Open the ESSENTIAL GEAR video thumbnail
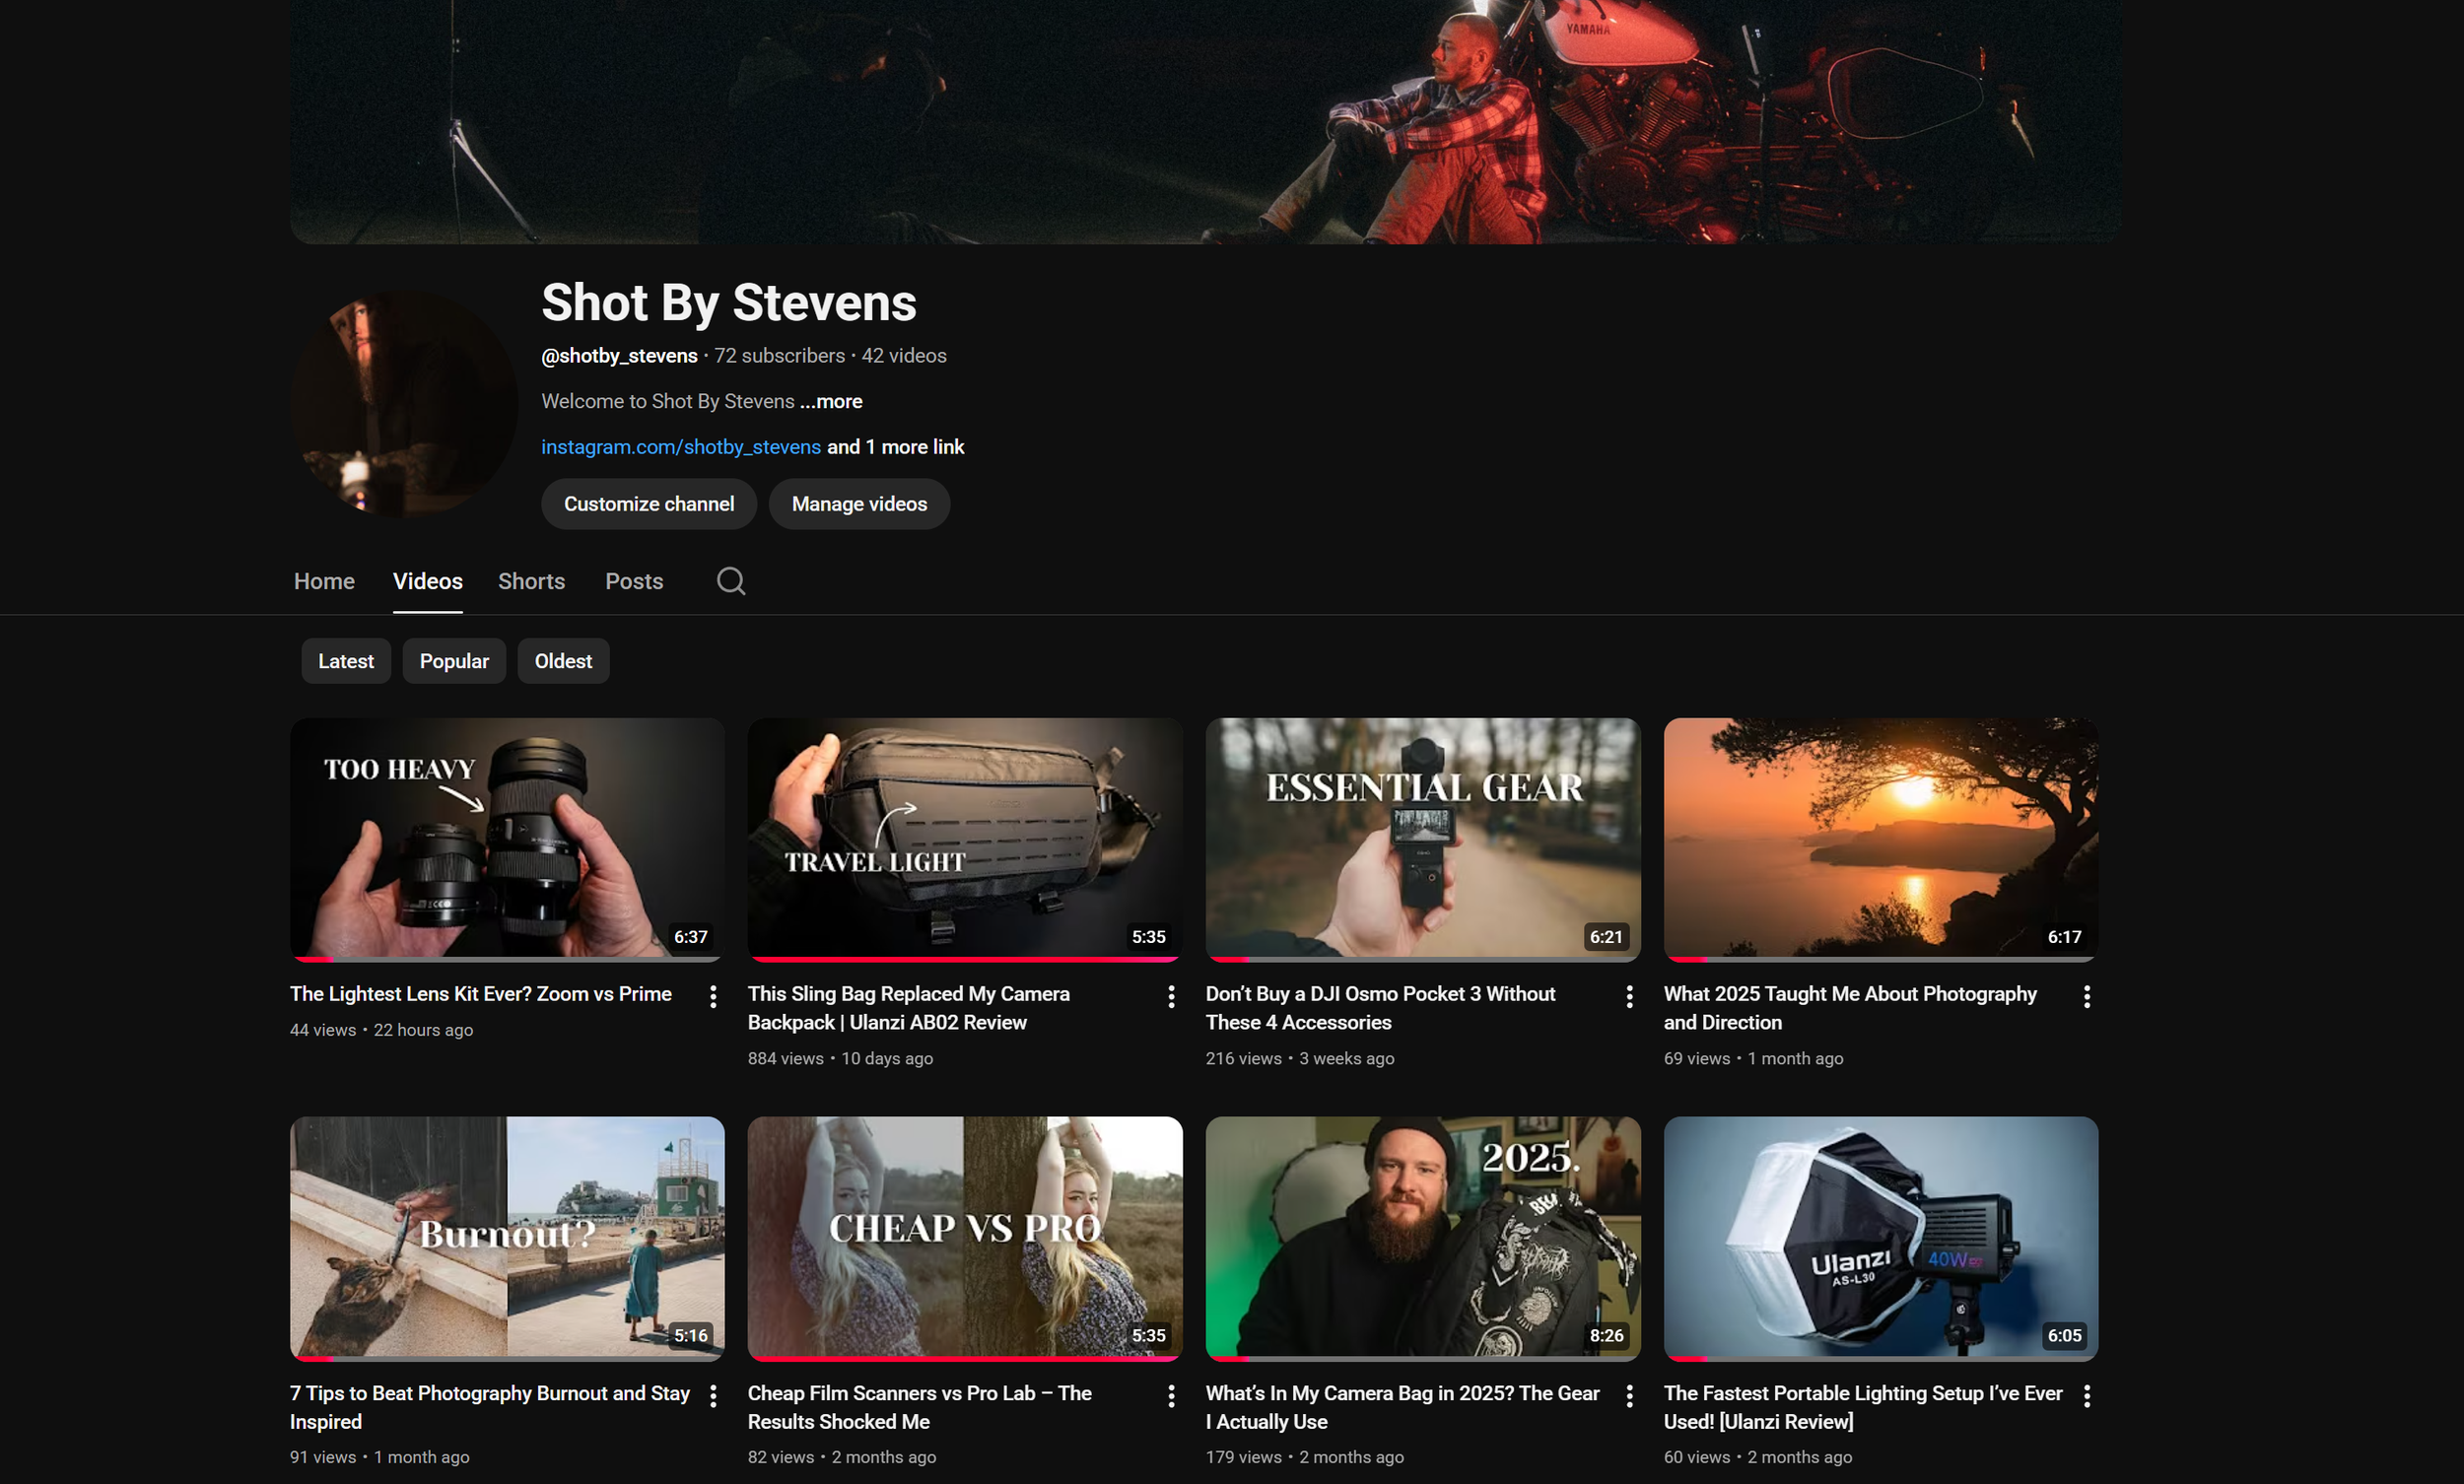 1423,838
